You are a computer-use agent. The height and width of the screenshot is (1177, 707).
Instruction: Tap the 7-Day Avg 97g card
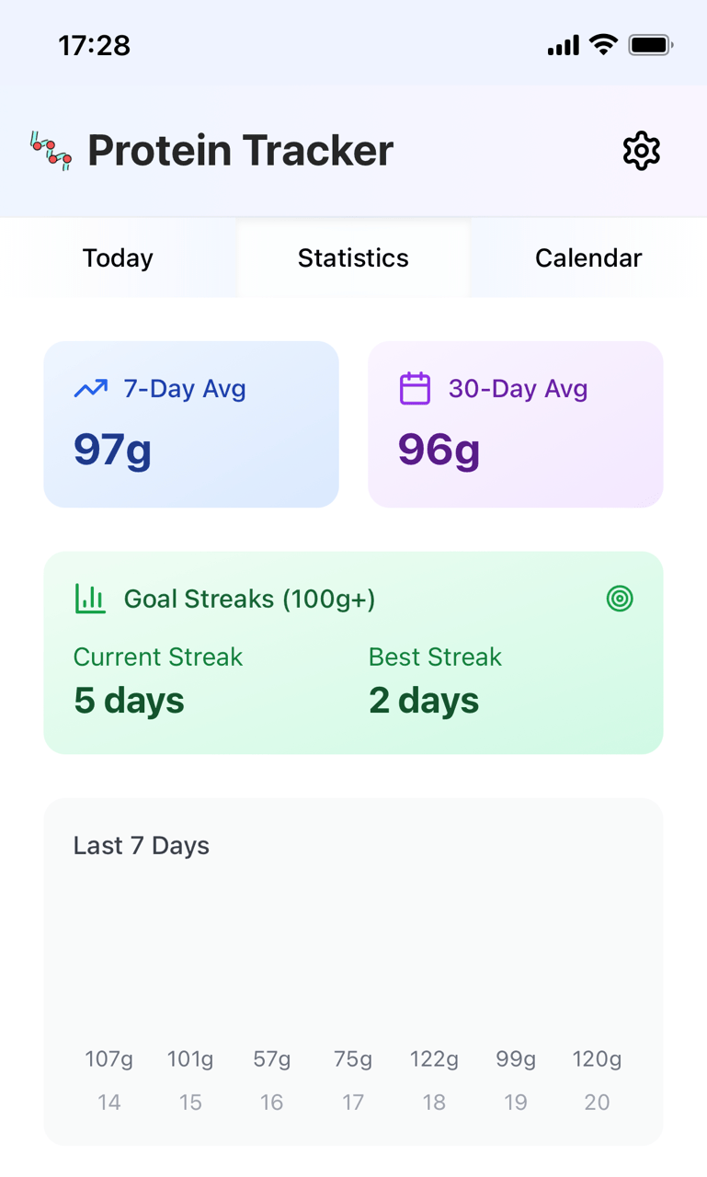[x=191, y=425]
